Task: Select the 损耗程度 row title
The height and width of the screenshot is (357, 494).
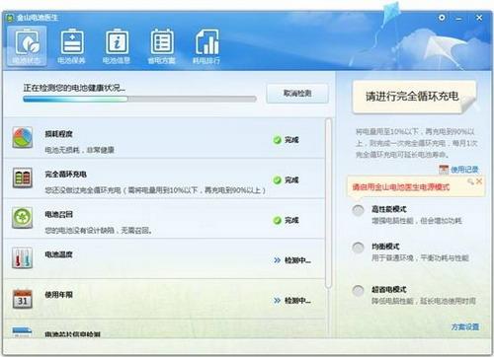Action: click(x=58, y=134)
